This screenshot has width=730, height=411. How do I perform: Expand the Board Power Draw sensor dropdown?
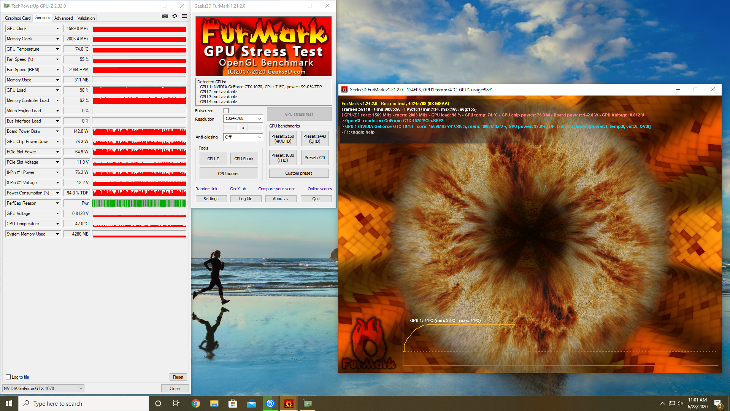pyautogui.click(x=57, y=131)
